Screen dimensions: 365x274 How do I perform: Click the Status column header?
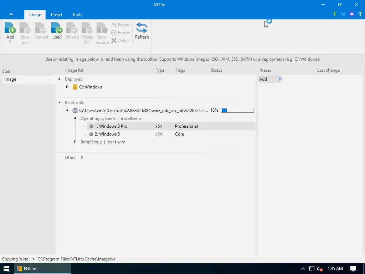[216, 70]
